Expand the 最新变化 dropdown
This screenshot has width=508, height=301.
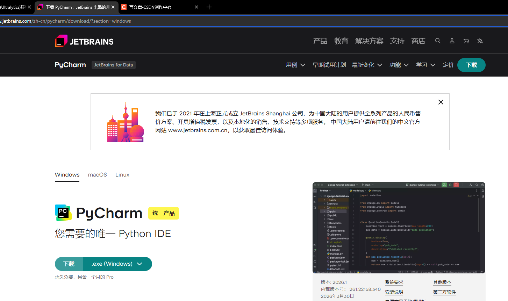pos(367,65)
